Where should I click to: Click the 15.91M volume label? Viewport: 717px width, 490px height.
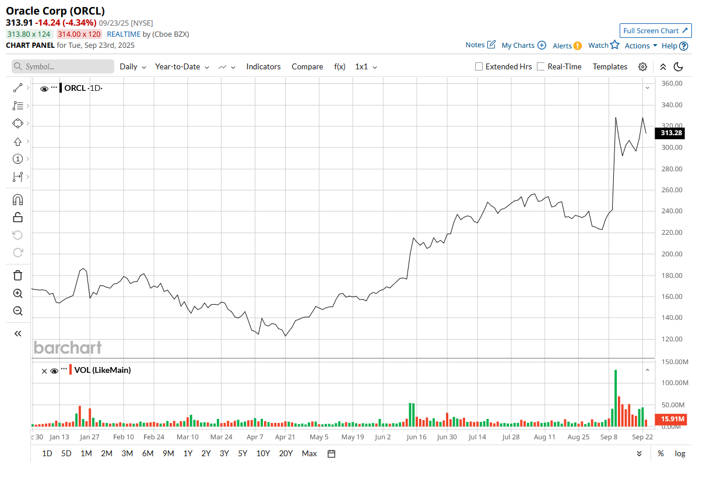click(x=671, y=419)
